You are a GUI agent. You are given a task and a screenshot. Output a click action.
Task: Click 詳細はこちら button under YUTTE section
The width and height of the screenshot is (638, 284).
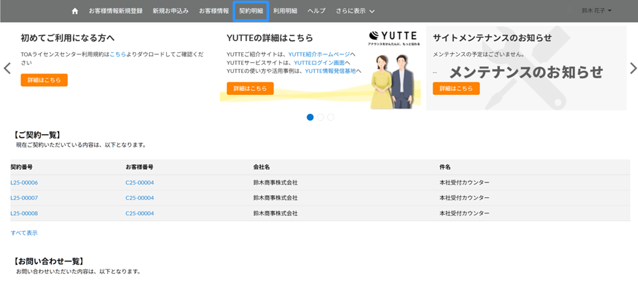pos(250,89)
